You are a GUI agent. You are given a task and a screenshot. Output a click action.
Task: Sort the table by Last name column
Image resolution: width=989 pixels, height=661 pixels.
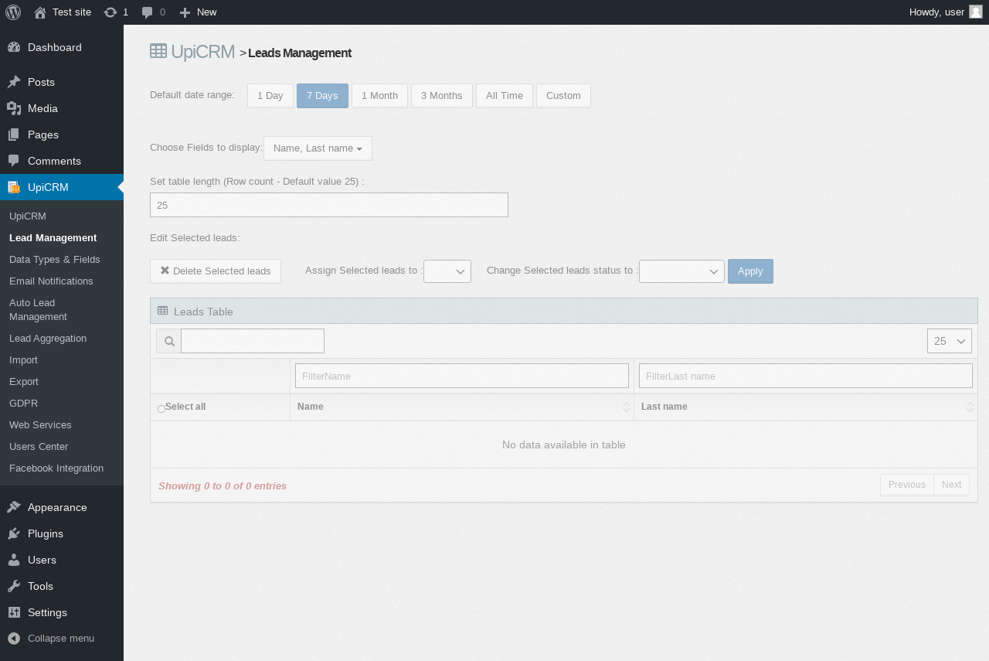coord(805,407)
